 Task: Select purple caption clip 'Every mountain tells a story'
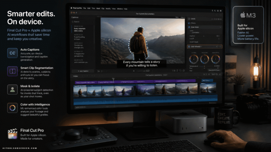point(86,83)
